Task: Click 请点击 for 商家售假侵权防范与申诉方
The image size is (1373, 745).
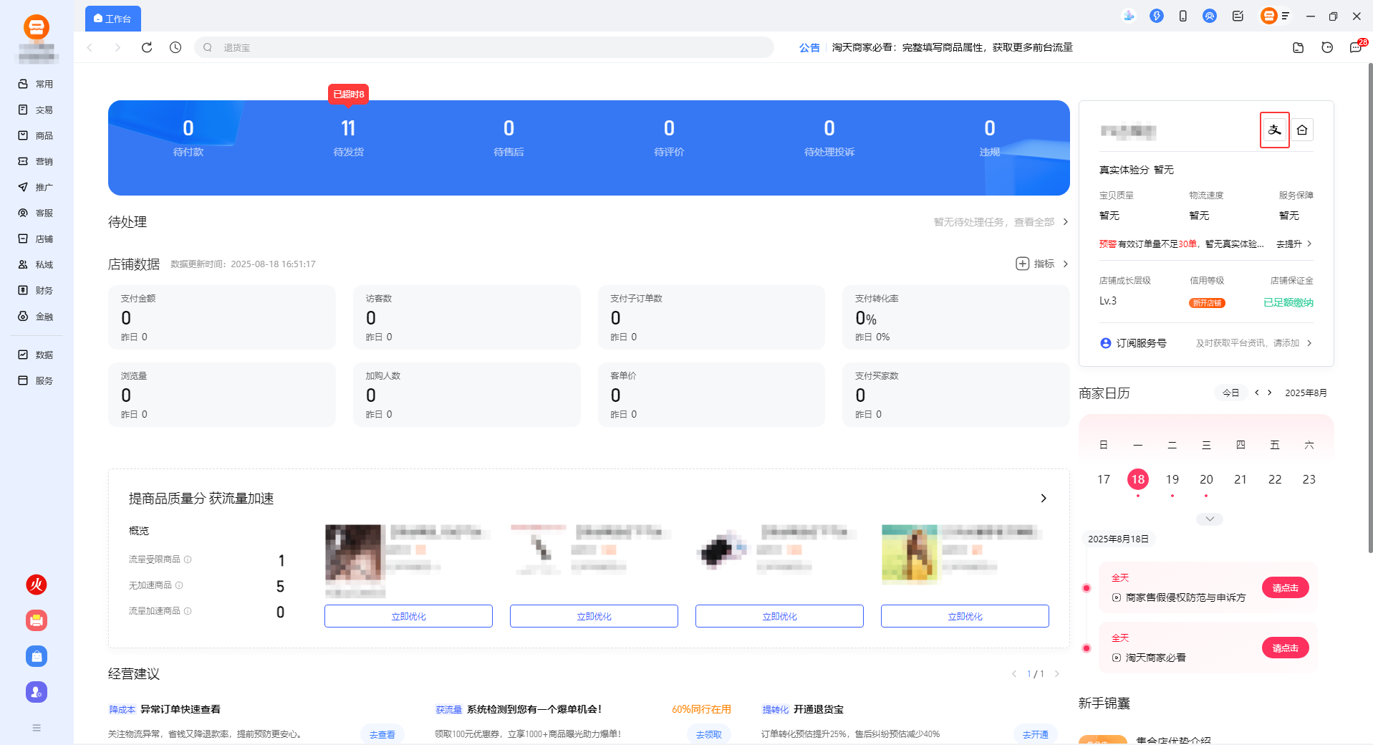Action: pos(1285,587)
